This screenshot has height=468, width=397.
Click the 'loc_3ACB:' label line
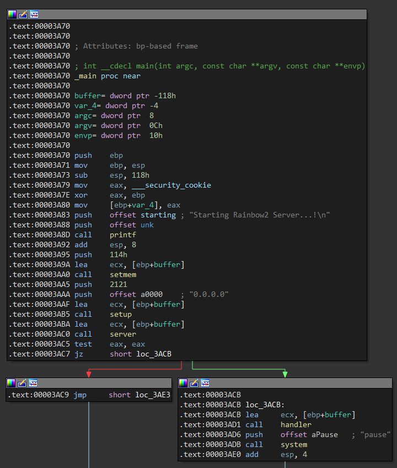pos(265,405)
